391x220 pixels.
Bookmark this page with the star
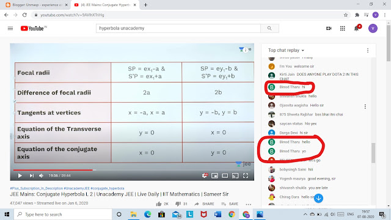tap(346, 15)
